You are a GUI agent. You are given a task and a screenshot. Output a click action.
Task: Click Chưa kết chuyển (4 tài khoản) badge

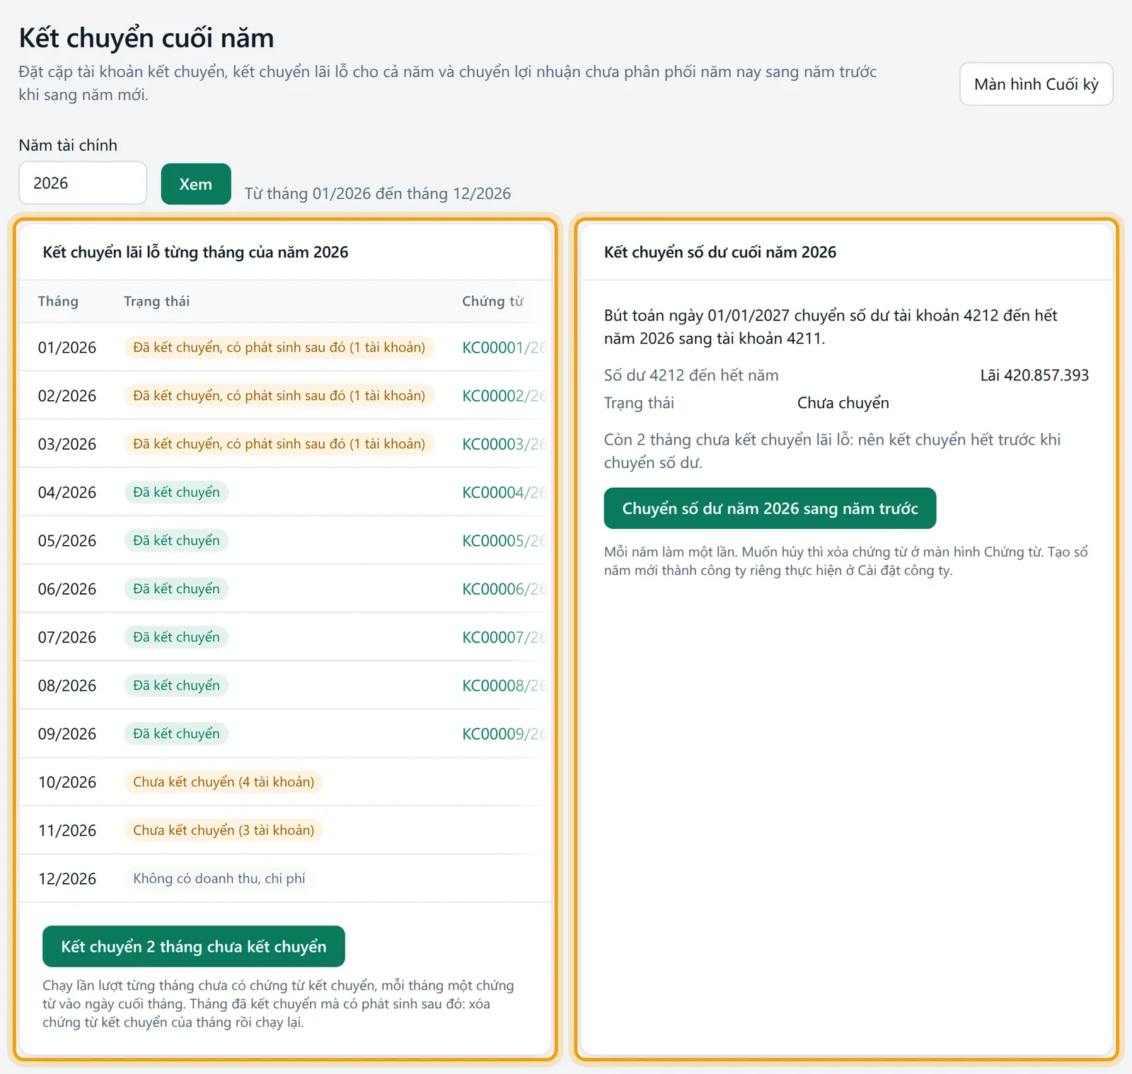point(224,782)
